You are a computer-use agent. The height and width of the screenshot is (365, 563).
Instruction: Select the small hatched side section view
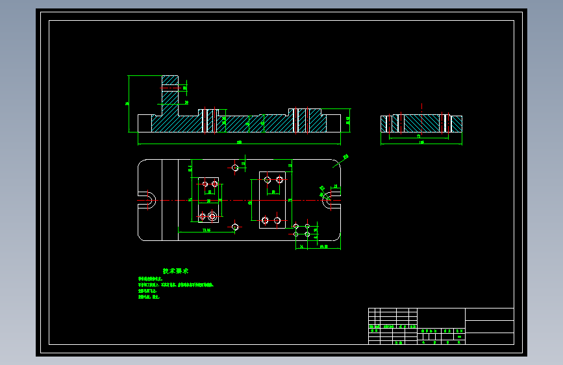(x=421, y=124)
